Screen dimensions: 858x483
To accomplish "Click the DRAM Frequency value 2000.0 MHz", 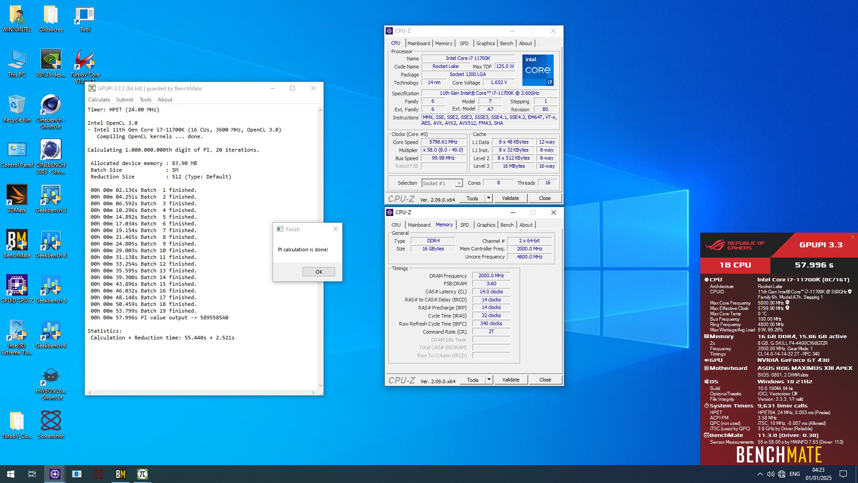I will click(x=491, y=276).
